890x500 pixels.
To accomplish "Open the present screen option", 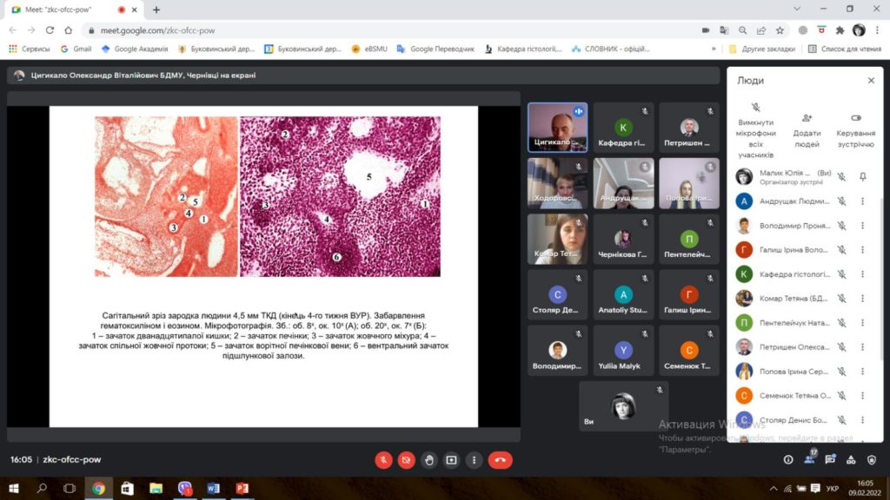I will pyautogui.click(x=451, y=460).
